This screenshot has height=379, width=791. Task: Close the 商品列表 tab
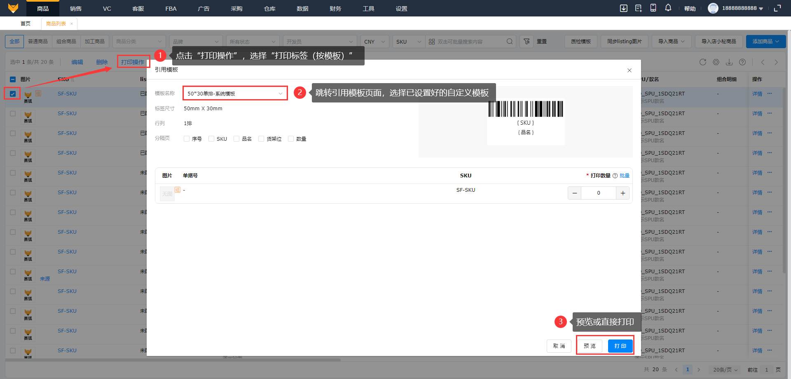pyautogui.click(x=72, y=24)
